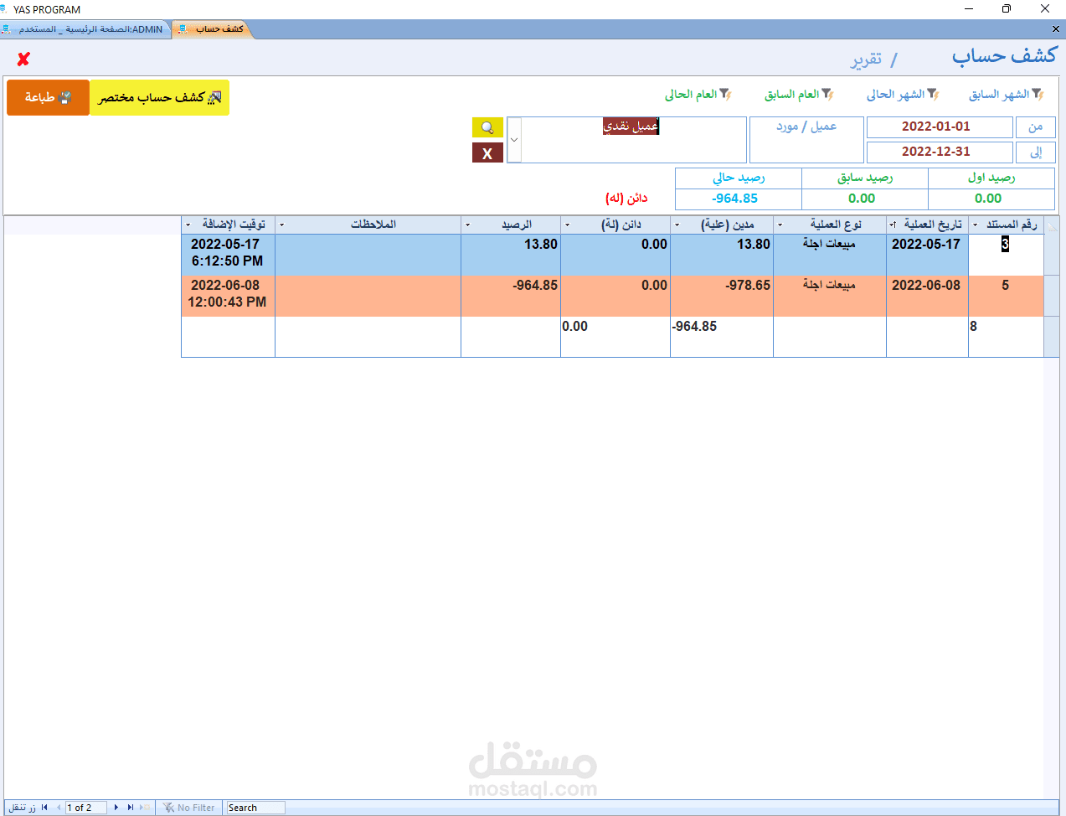Click the select-all corner of the grid
Viewport: 1066px width, 816px height.
pyautogui.click(x=1052, y=225)
